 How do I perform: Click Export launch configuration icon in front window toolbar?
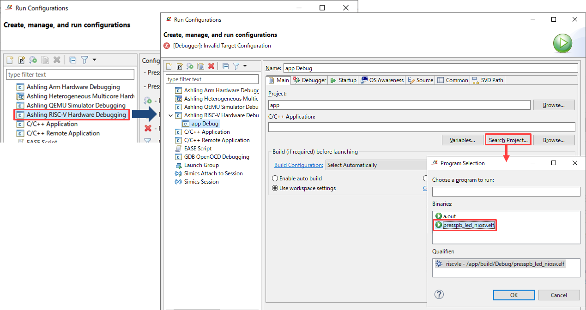(x=190, y=66)
